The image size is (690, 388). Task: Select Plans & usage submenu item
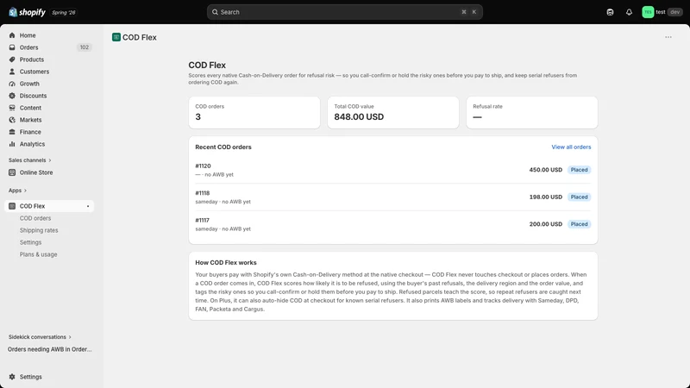coord(38,254)
